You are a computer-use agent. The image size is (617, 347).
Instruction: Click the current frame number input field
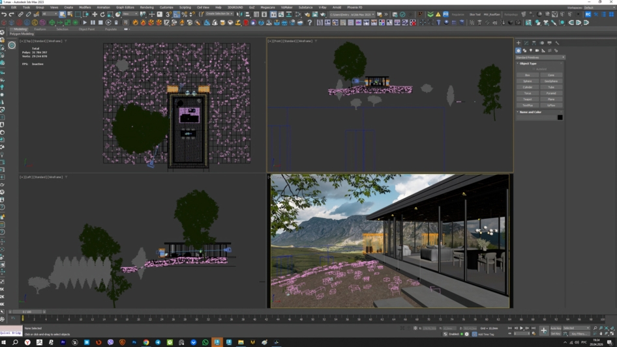pyautogui.click(x=522, y=333)
